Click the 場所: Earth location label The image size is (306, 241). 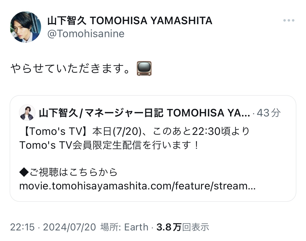click(x=124, y=227)
